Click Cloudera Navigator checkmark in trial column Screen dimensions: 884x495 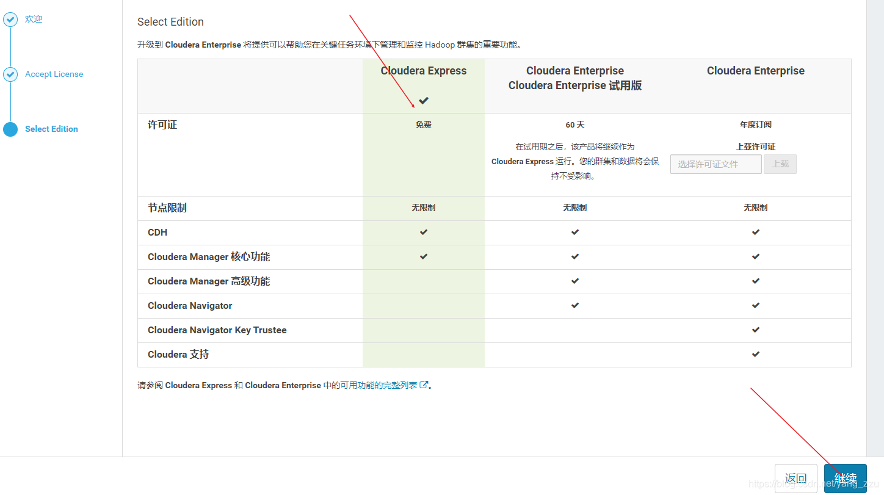(575, 305)
